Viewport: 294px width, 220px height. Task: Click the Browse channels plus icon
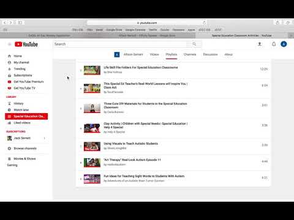click(x=9, y=148)
